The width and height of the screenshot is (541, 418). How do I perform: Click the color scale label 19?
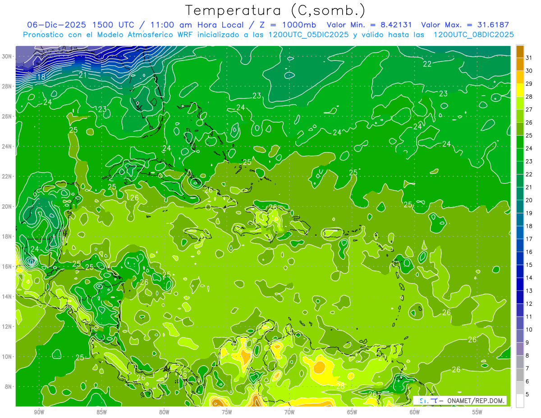529,213
